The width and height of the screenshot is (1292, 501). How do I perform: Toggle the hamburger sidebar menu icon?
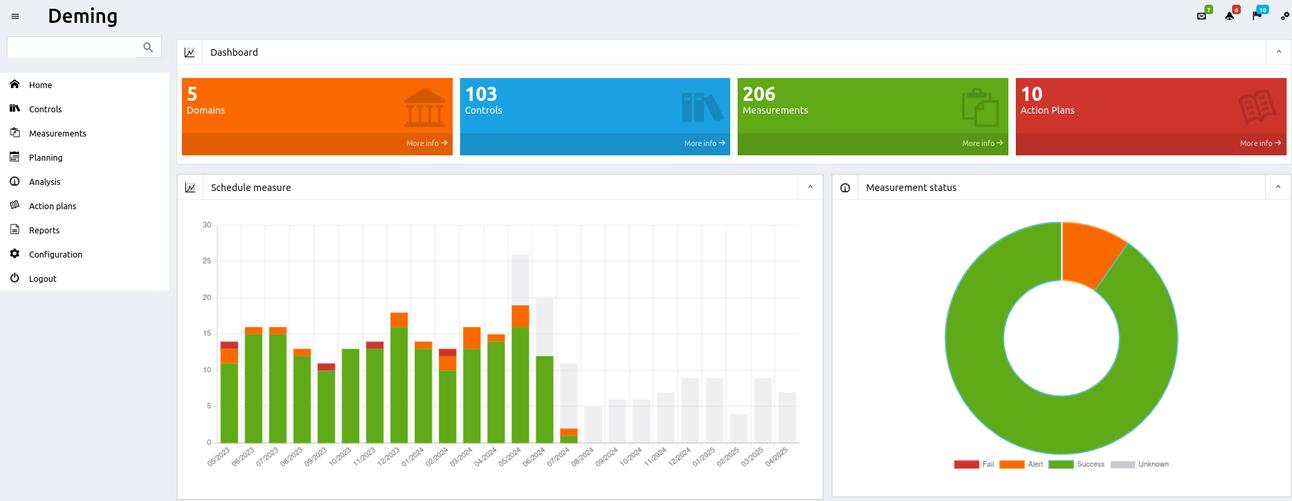click(15, 16)
